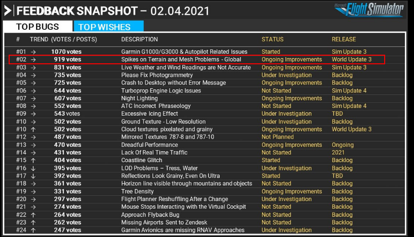Select 'Live Weather and Wind Readings are Not Accurate'
This screenshot has height=237, width=414.
(186, 68)
